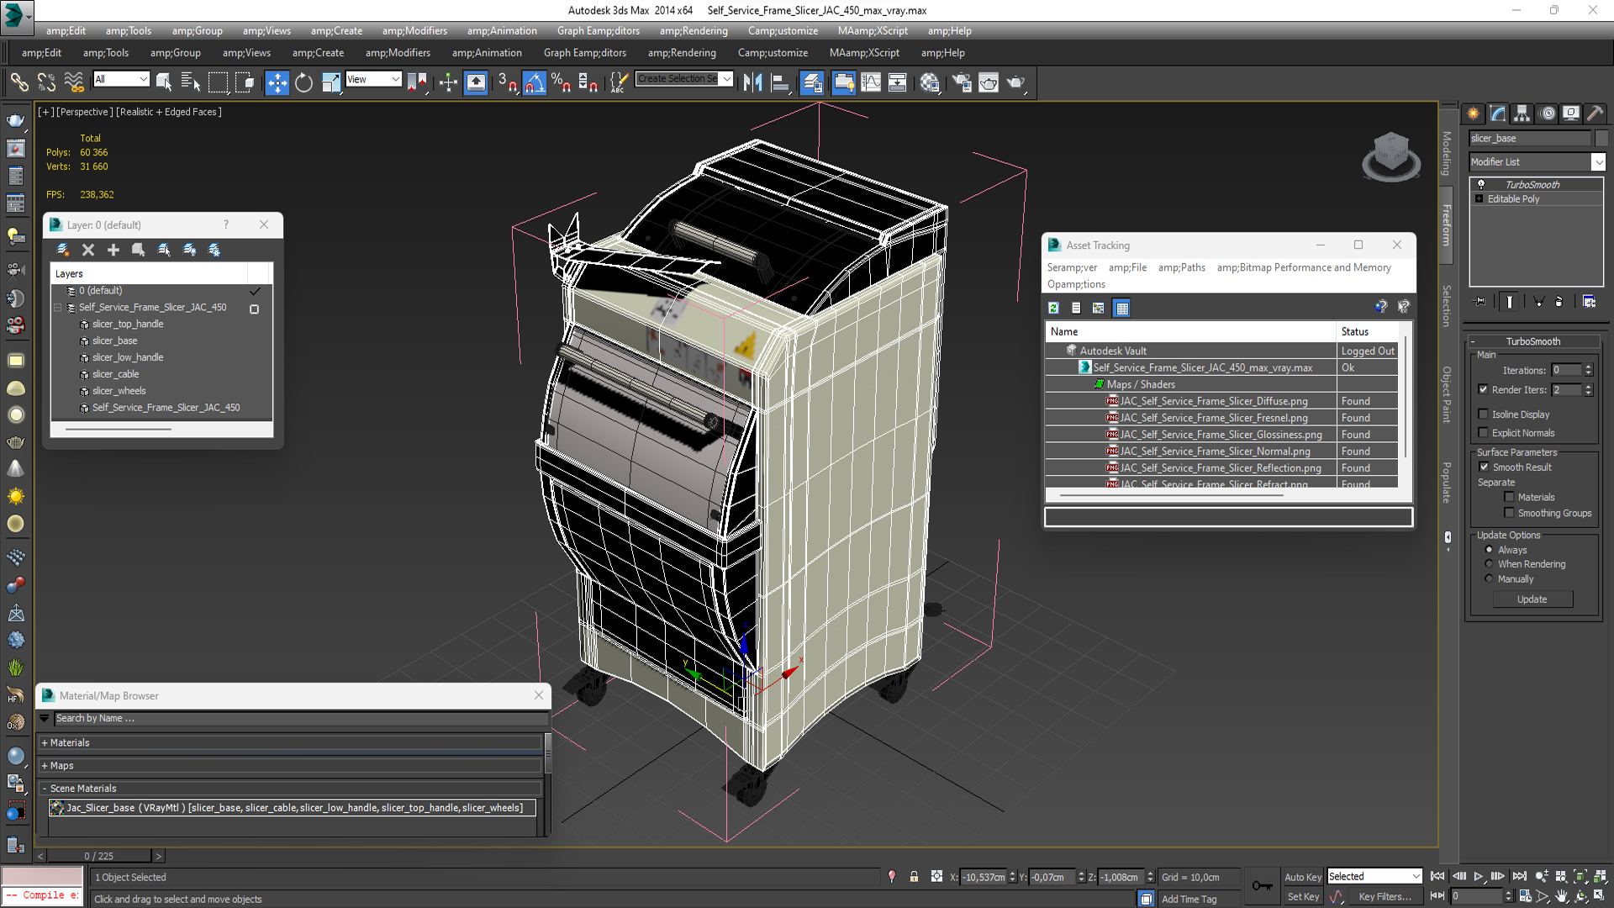Open Hierarchy tab in command panel
Viewport: 1614px width, 908px height.
tap(1522, 113)
